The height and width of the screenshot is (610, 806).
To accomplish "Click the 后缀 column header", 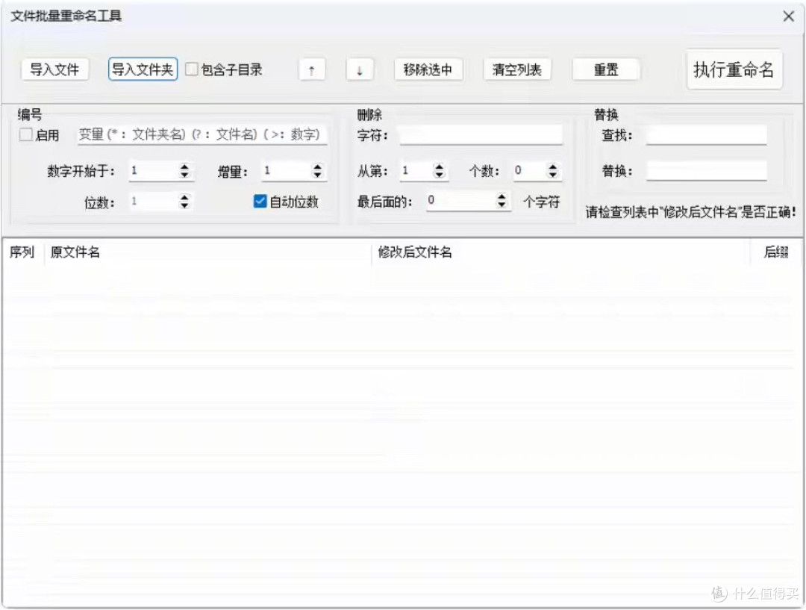I will click(x=776, y=252).
